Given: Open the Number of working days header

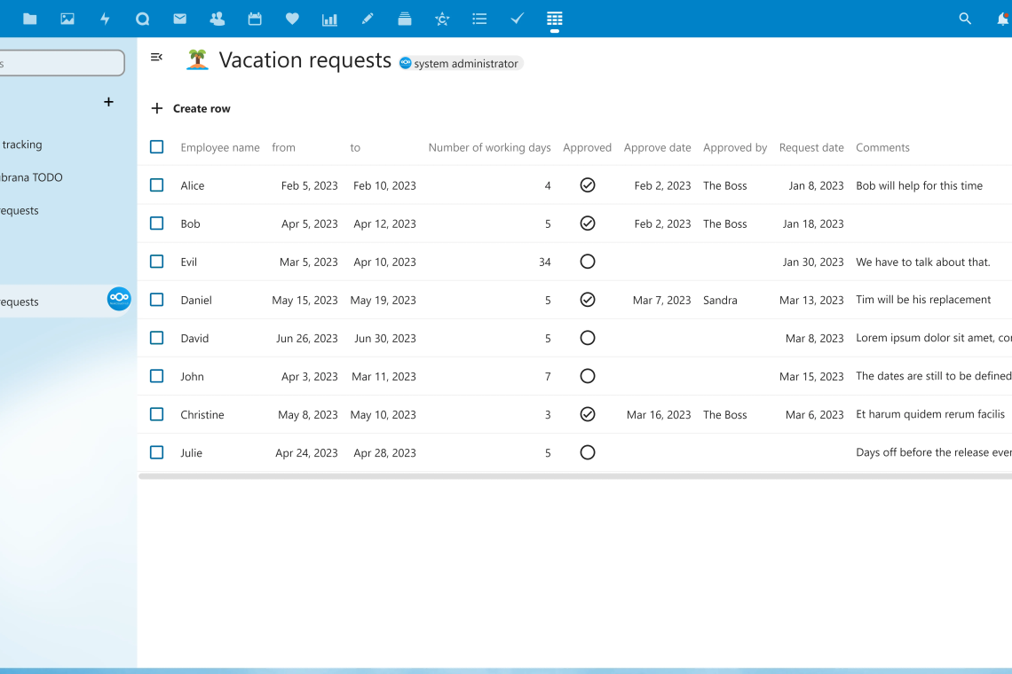Looking at the screenshot, I should pyautogui.click(x=489, y=147).
